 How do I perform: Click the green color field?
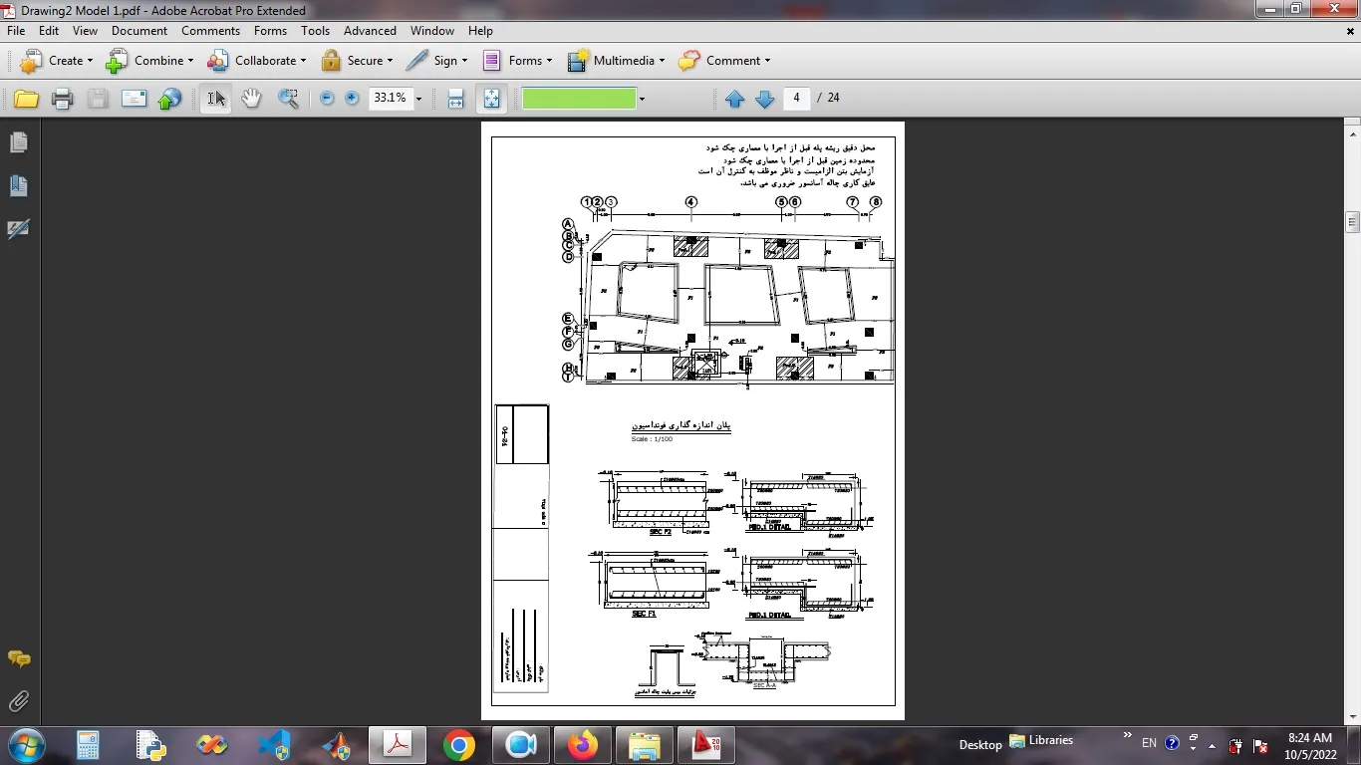[x=578, y=99]
